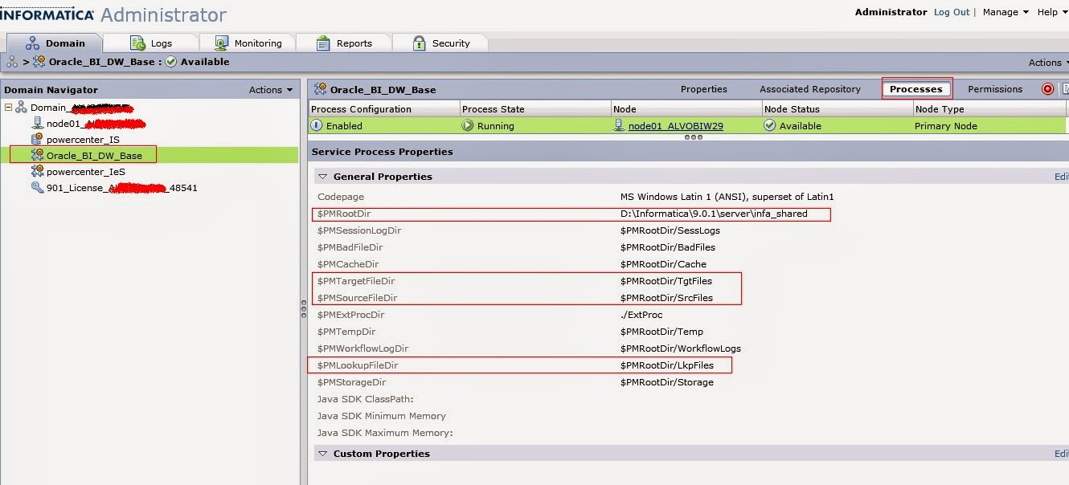The image size is (1069, 485).
Task: Click the domain icon in breadcrumb bar
Action: 12,62
